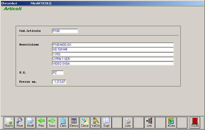Screen dimensions: 205x130
Task: Click the Cerca flashlight icon
Action: pyautogui.click(x=85, y=122)
